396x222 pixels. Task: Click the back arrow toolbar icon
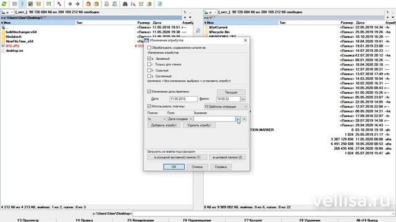(70, 4)
